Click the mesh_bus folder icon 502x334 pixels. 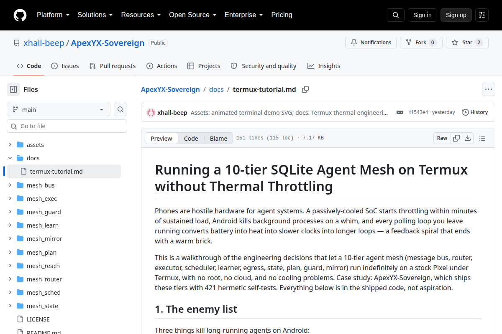(x=20, y=185)
